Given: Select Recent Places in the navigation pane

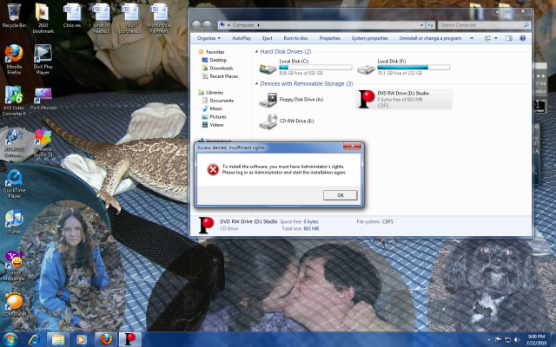Looking at the screenshot, I should pos(220,76).
